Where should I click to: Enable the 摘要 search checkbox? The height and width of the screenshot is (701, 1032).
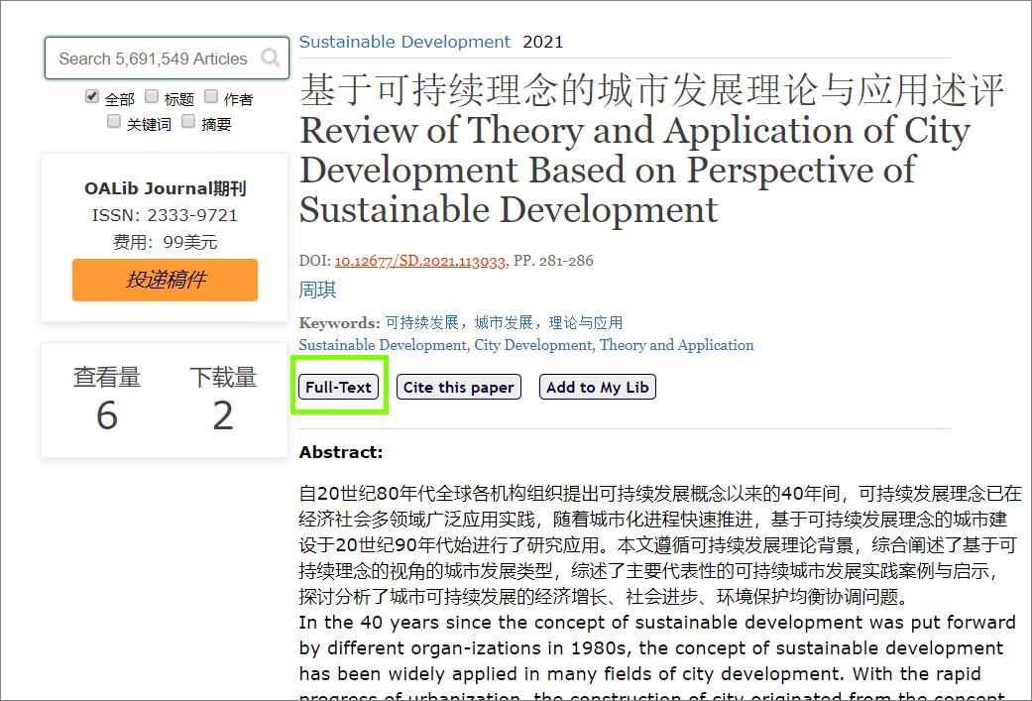188,120
